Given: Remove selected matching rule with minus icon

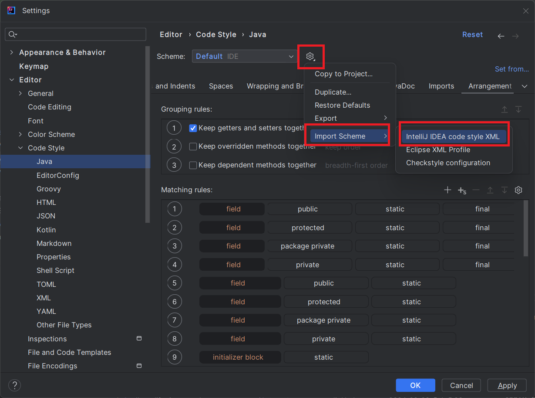Looking at the screenshot, I should click(x=476, y=190).
